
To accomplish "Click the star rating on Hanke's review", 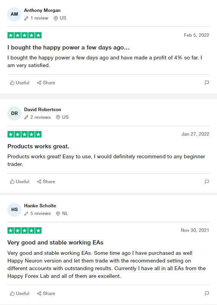I will tap(25, 231).
